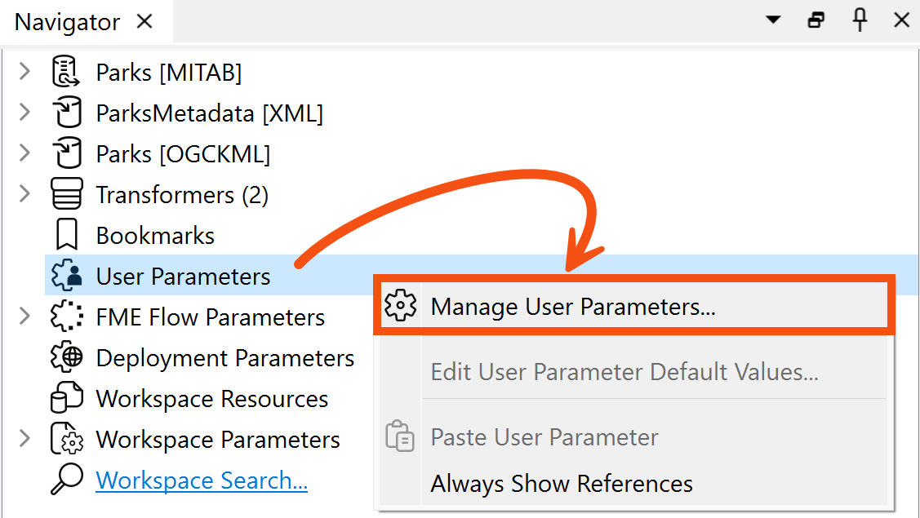The height and width of the screenshot is (518, 920).
Task: Open the Navigator panel options dropdown
Action: click(772, 20)
